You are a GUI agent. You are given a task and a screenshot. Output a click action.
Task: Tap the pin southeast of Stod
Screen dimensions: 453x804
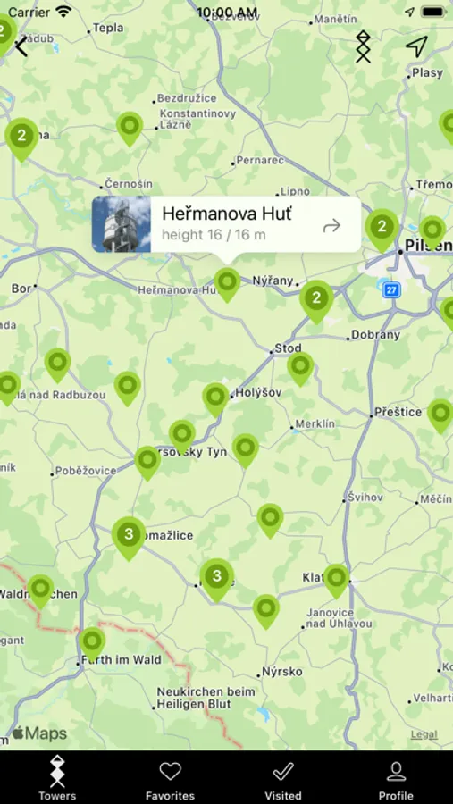(x=300, y=368)
